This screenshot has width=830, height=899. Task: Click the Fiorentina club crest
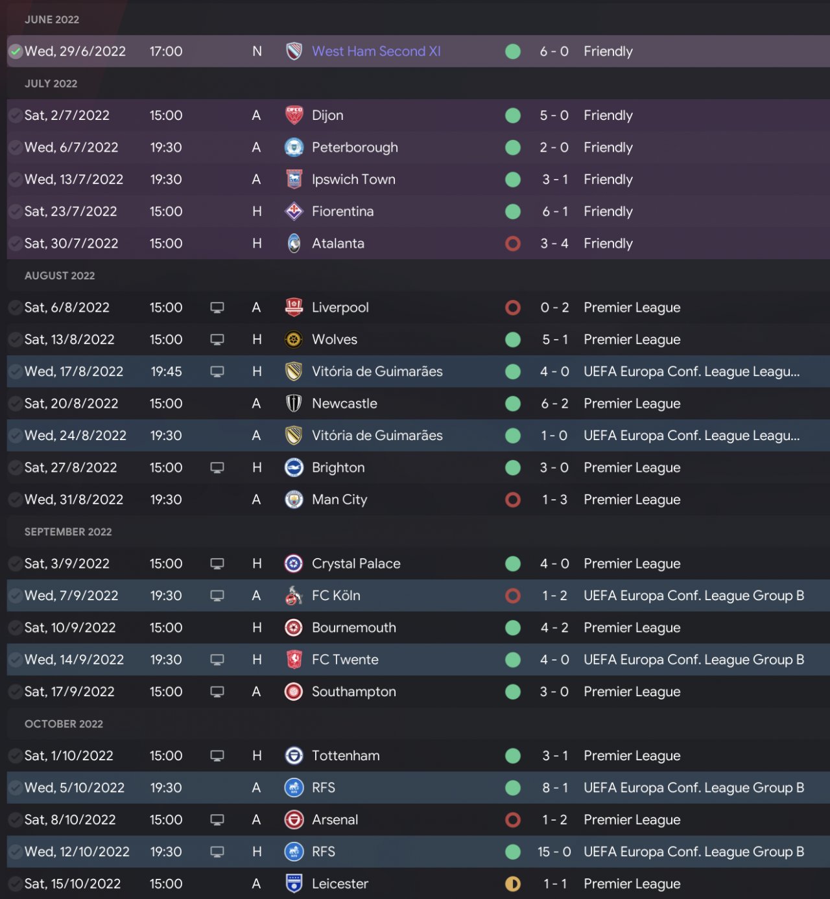click(x=294, y=211)
